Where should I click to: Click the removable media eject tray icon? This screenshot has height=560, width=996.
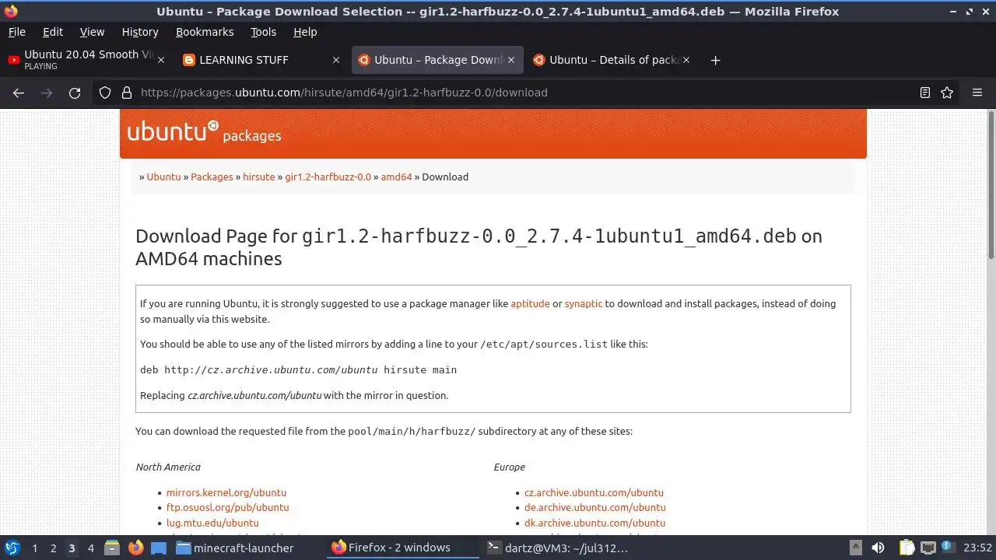pyautogui.click(x=855, y=548)
